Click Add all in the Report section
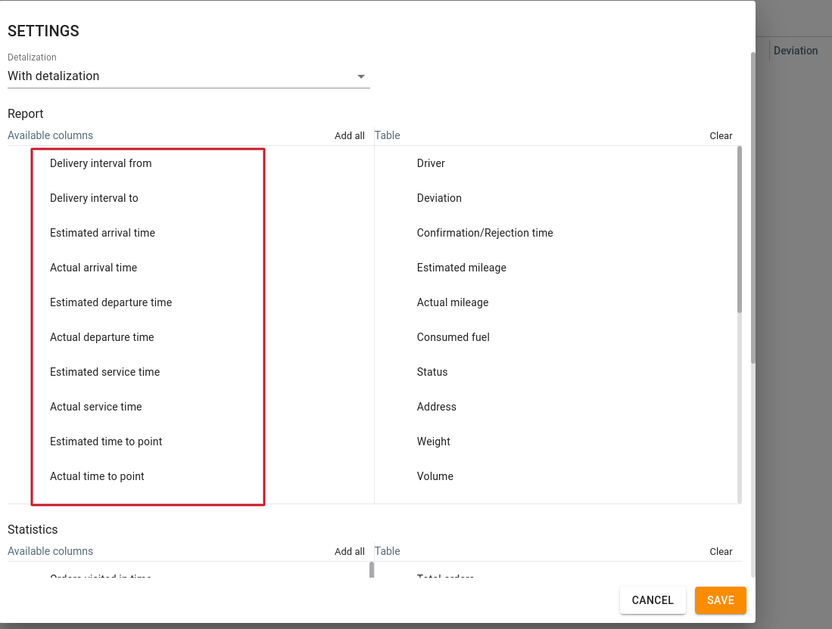The image size is (832, 629). [x=349, y=136]
